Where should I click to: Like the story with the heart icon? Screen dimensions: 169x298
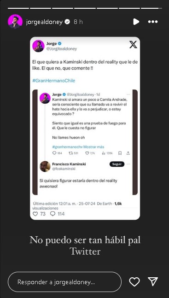tap(134, 282)
